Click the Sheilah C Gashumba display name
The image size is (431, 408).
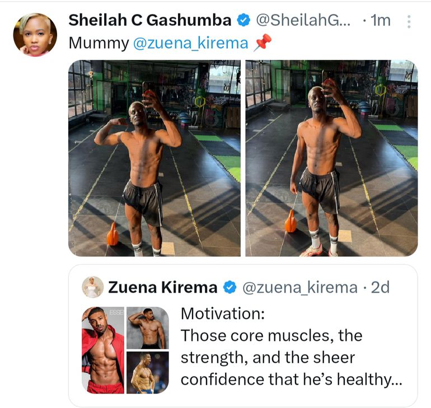pos(150,20)
